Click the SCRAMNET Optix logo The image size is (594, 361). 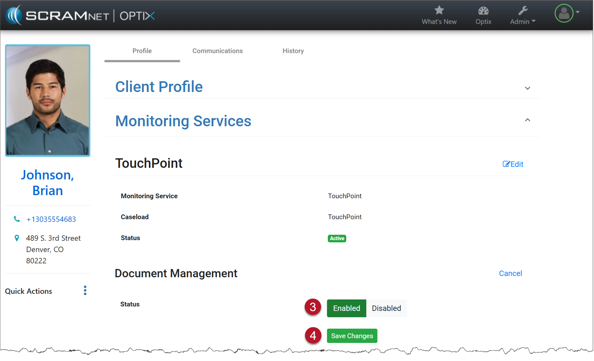(x=80, y=15)
